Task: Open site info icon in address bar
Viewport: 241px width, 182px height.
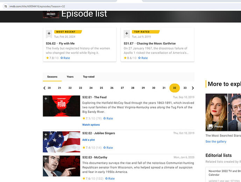Action: 6,6
